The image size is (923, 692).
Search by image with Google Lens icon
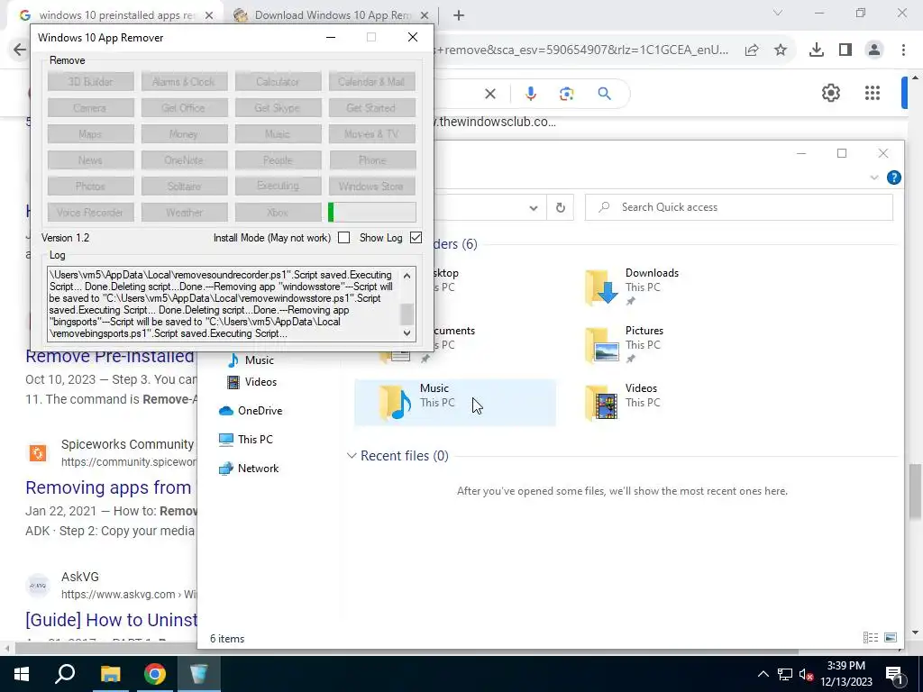click(x=566, y=94)
